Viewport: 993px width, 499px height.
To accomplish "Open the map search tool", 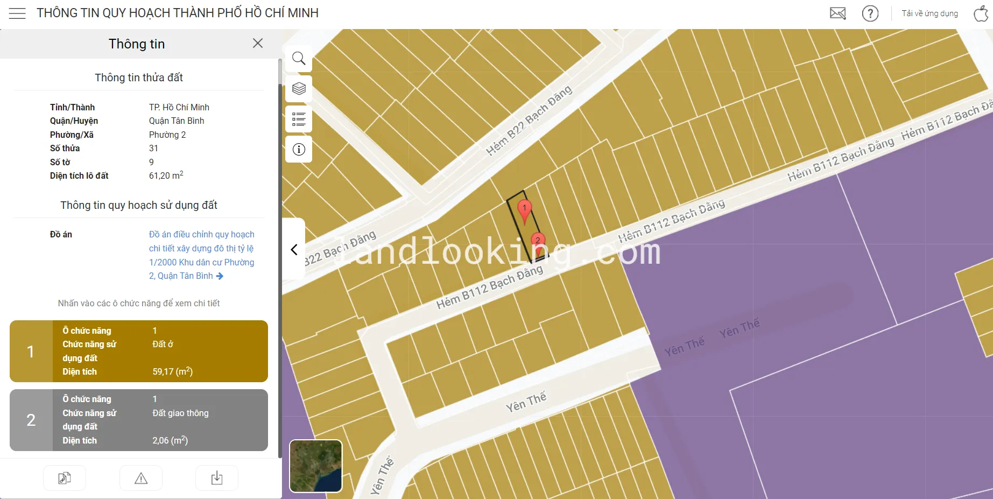I will 299,59.
